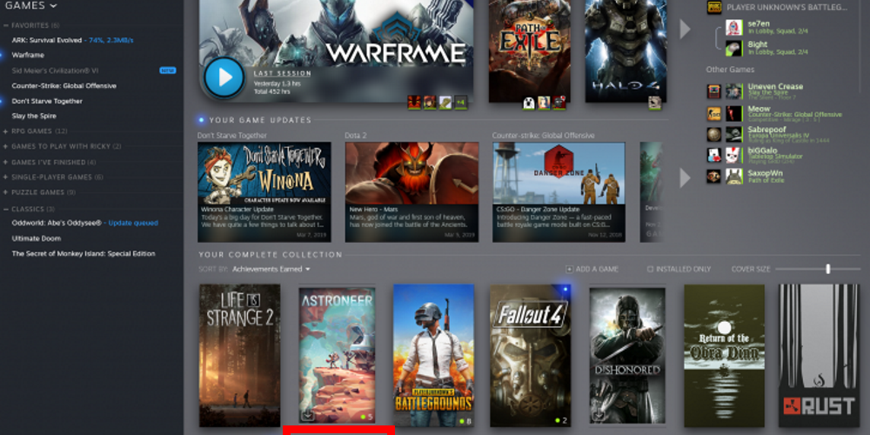870x435 pixels.
Task: Open the Return of the Obra Dinn cover
Action: click(724, 356)
